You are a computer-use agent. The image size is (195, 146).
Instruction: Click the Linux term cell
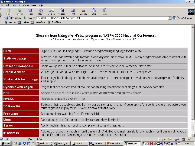pyautogui.click(x=21, y=120)
